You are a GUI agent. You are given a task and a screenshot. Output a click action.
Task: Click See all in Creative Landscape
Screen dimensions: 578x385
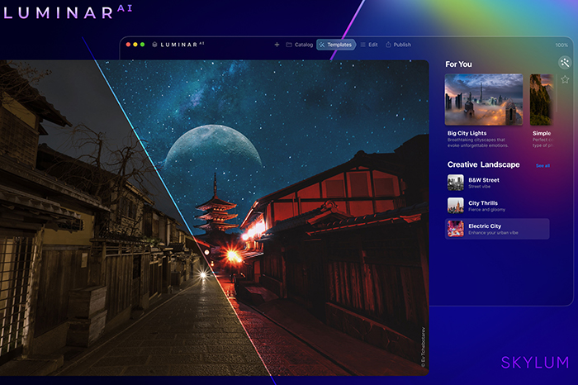[542, 165]
